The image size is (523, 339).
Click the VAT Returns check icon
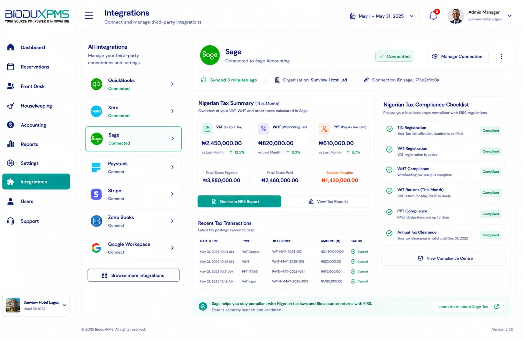[389, 191]
